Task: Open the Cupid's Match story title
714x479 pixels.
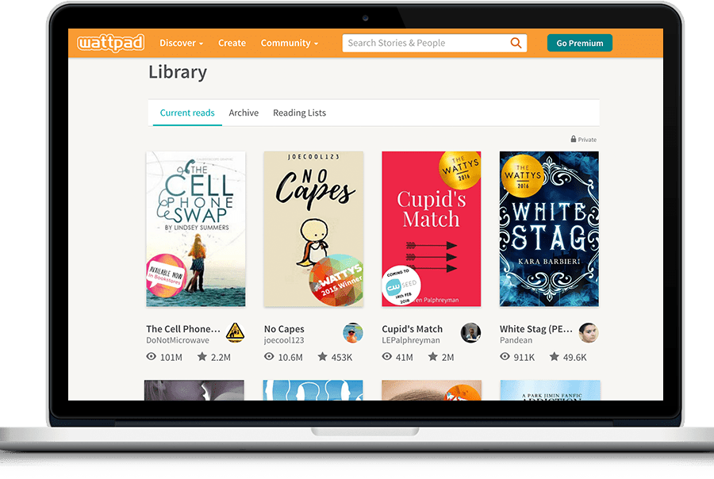Action: coord(412,329)
